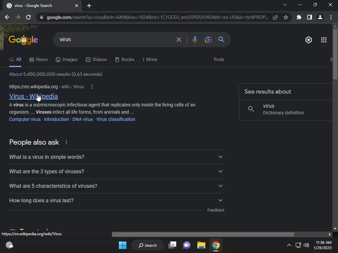This screenshot has width=338, height=253.
Task: Open the Chrome extensions puzzle icon
Action: 299,17
